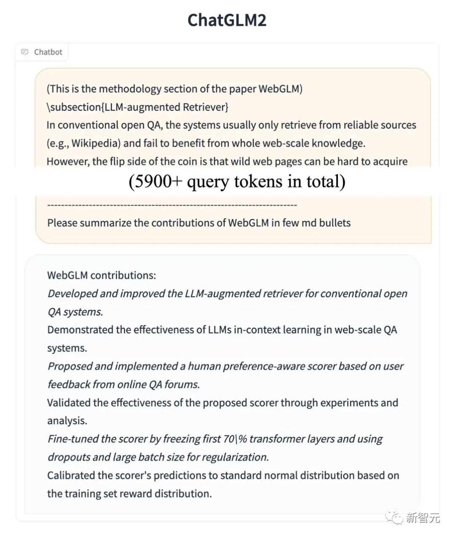The height and width of the screenshot is (538, 455).
Task: Click the "Demonstrated the effectiveness of LLMs" line
Action: click(x=222, y=330)
